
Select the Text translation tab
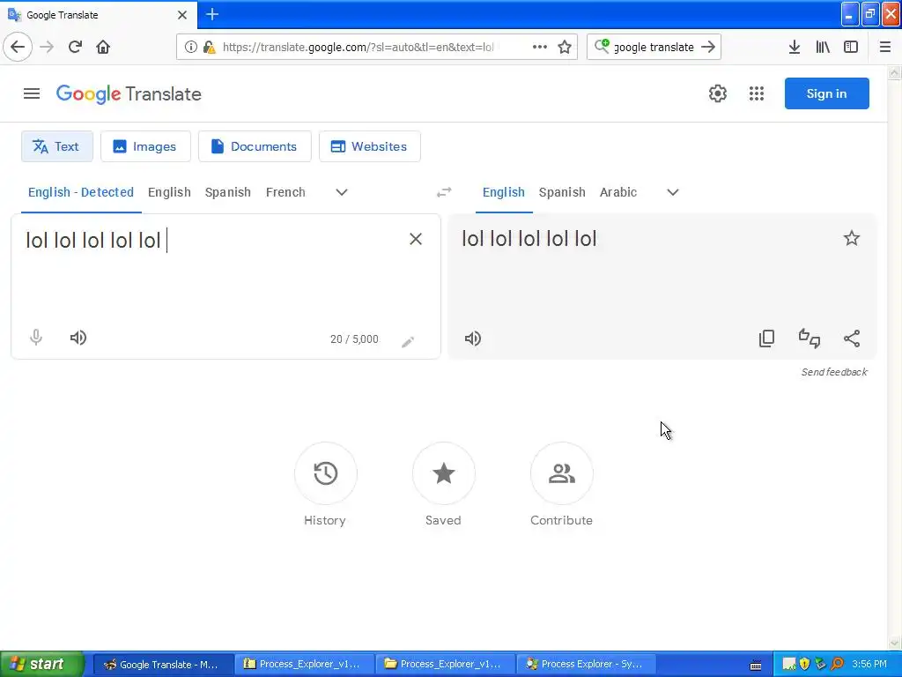pyautogui.click(x=57, y=146)
